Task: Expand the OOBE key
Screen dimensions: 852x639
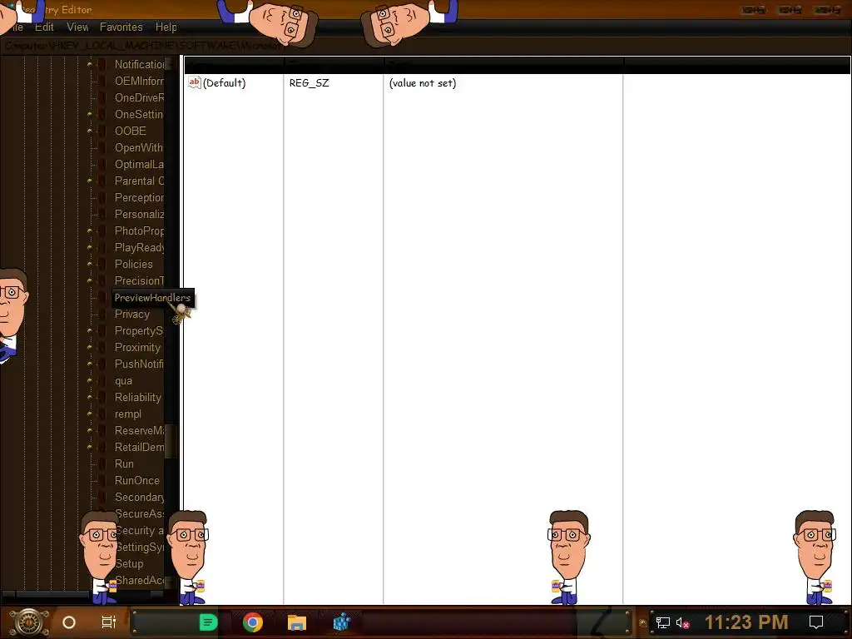Action: 90,131
